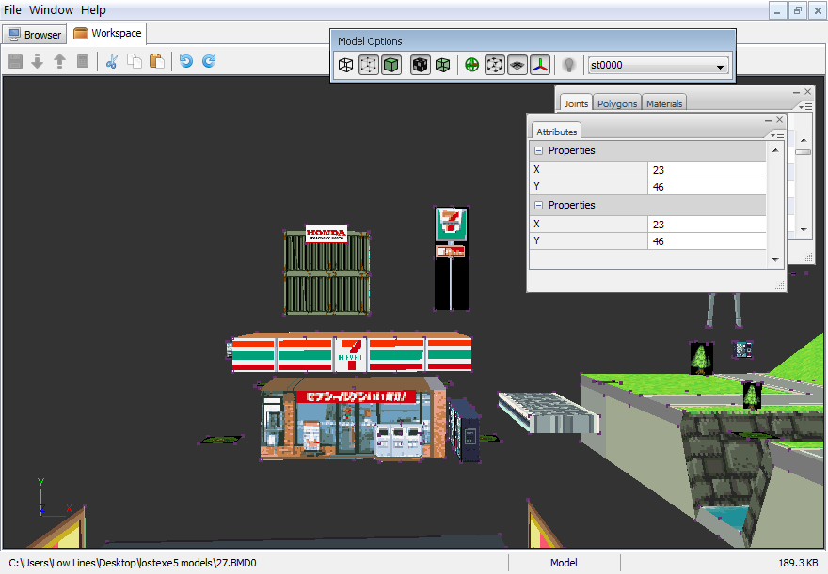Click the Honda sign in viewport
The width and height of the screenshot is (828, 574).
[x=326, y=234]
